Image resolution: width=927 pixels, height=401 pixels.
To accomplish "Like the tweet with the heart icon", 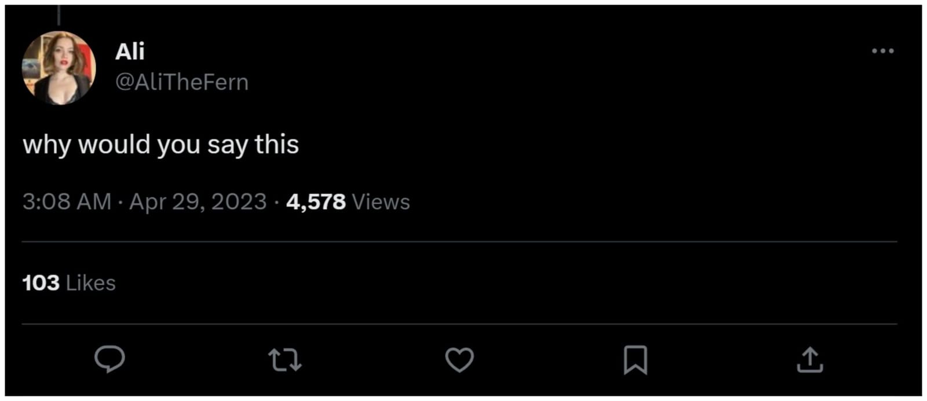I will point(459,359).
